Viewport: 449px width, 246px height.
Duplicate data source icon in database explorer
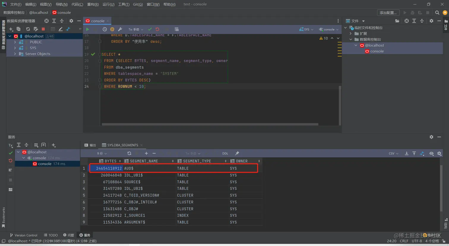[x=18, y=29]
